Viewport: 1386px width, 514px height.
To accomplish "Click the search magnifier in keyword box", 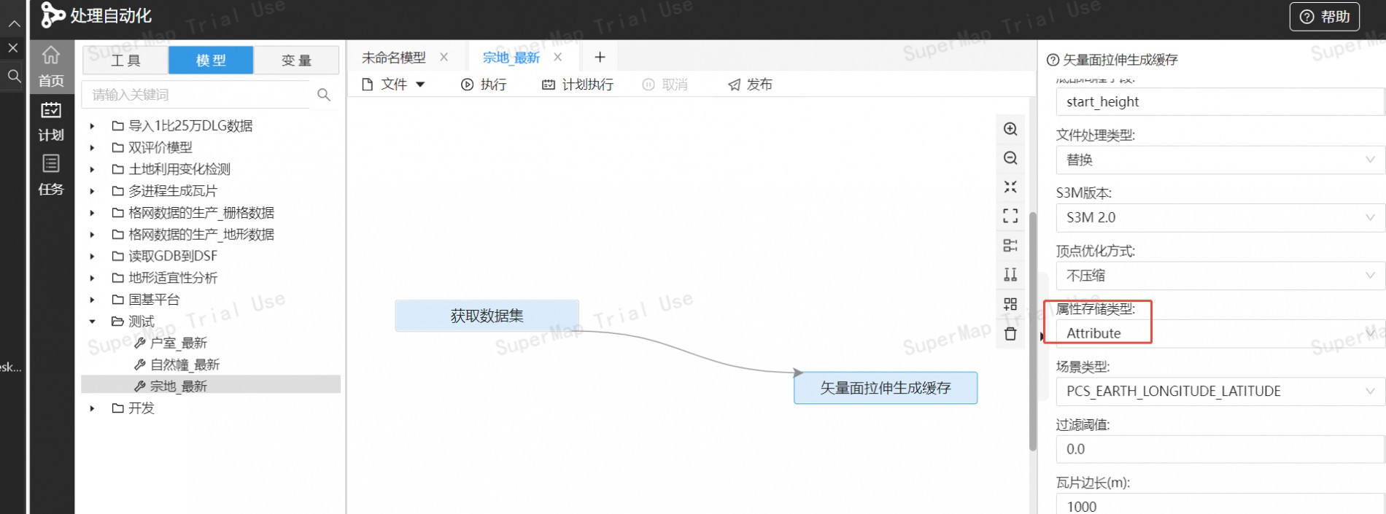I will (x=324, y=95).
